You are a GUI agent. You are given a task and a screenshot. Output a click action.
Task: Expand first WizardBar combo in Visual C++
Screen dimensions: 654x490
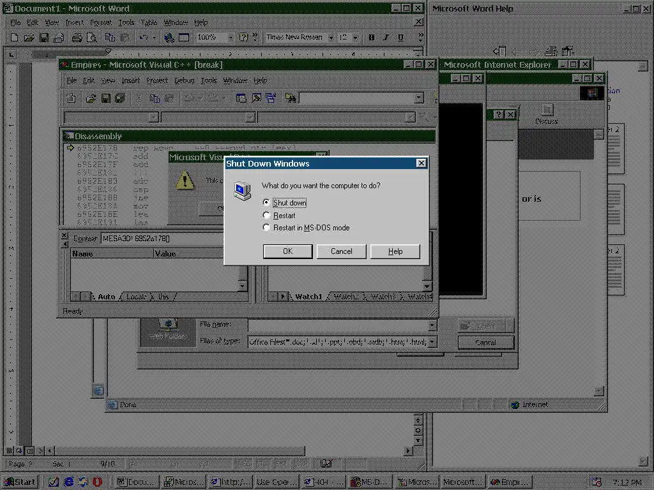coord(154,117)
